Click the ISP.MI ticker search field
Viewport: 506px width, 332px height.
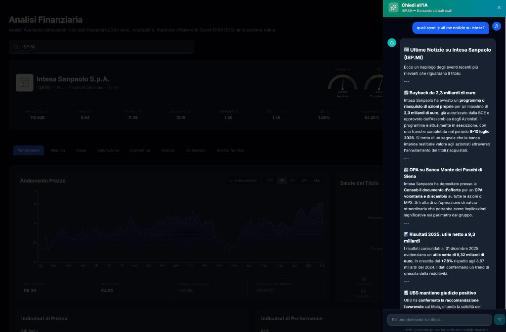[x=101, y=47]
